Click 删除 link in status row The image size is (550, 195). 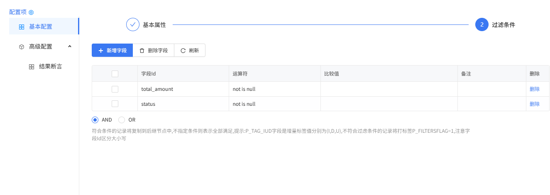pos(535,104)
